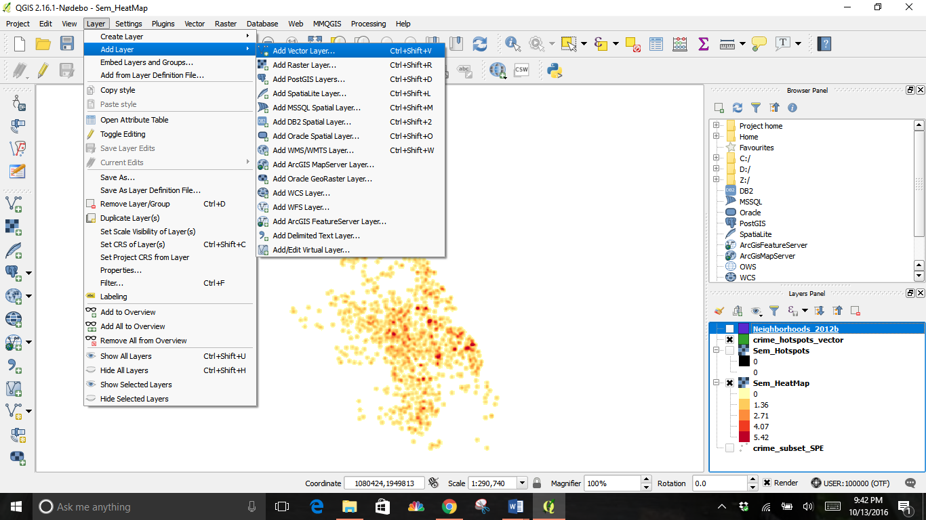Refresh the Browser Panel
The width and height of the screenshot is (926, 520).
[x=738, y=107]
